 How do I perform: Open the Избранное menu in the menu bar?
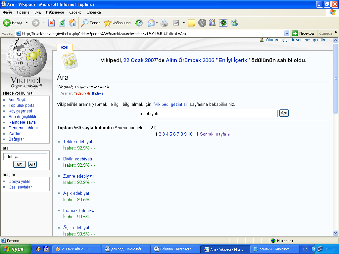click(55, 12)
